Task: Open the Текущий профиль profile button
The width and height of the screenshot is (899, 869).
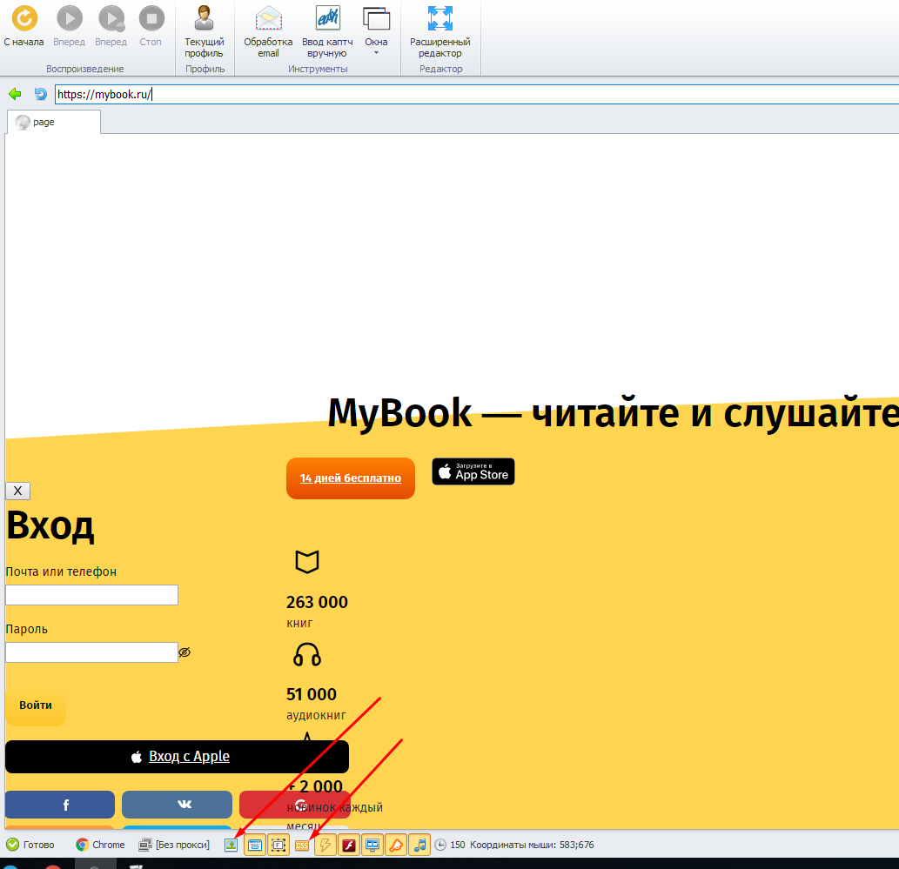Action: point(205,31)
